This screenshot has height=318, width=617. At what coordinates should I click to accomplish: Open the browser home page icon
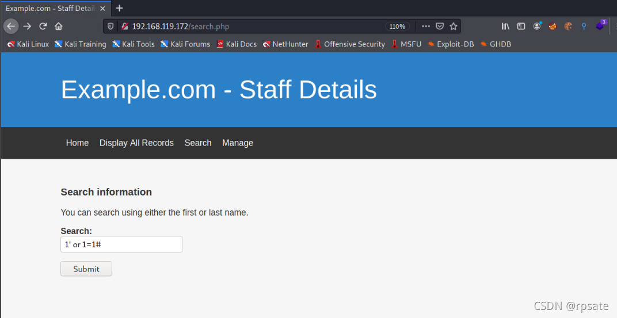point(59,26)
